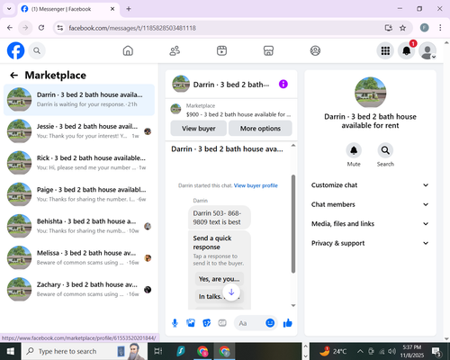Click the listing thumbnail in right panel
This screenshot has height=360, width=450.
click(370, 93)
